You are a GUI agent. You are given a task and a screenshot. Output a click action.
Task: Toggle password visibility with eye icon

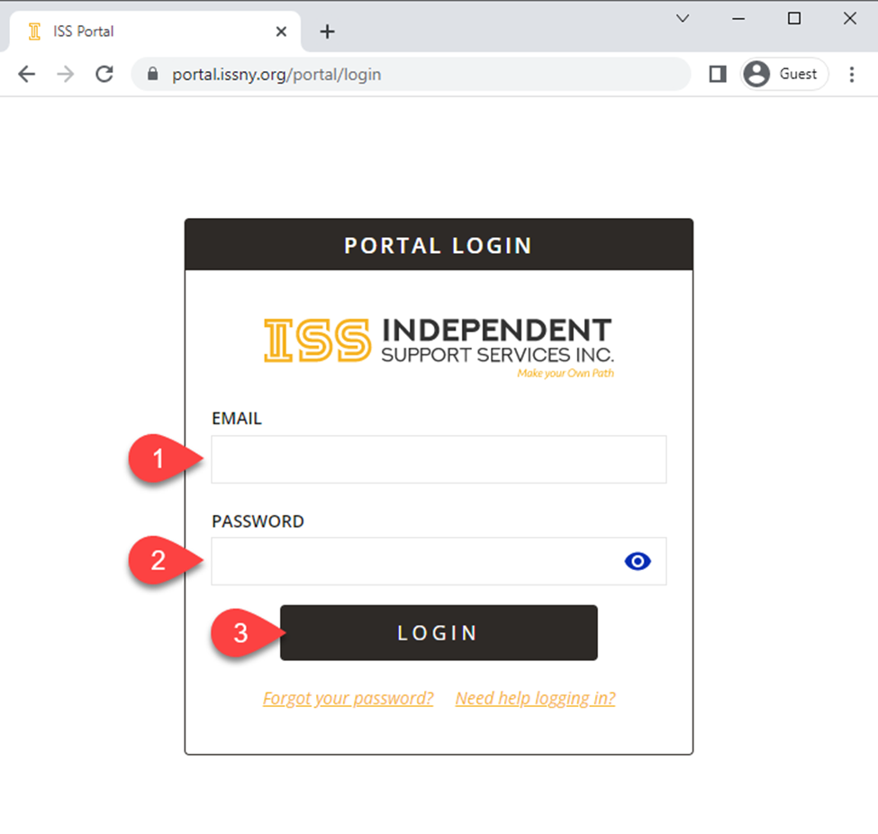pyautogui.click(x=638, y=561)
